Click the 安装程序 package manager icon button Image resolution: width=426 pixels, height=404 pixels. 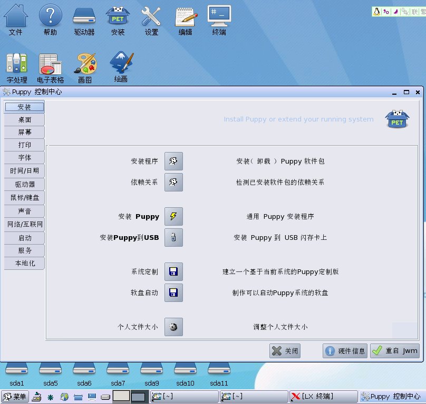pos(173,161)
